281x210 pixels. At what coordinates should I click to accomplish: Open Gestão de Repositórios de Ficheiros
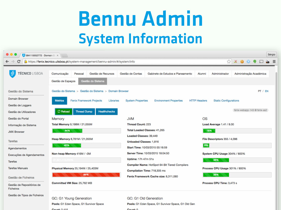pyautogui.click(x=24, y=187)
